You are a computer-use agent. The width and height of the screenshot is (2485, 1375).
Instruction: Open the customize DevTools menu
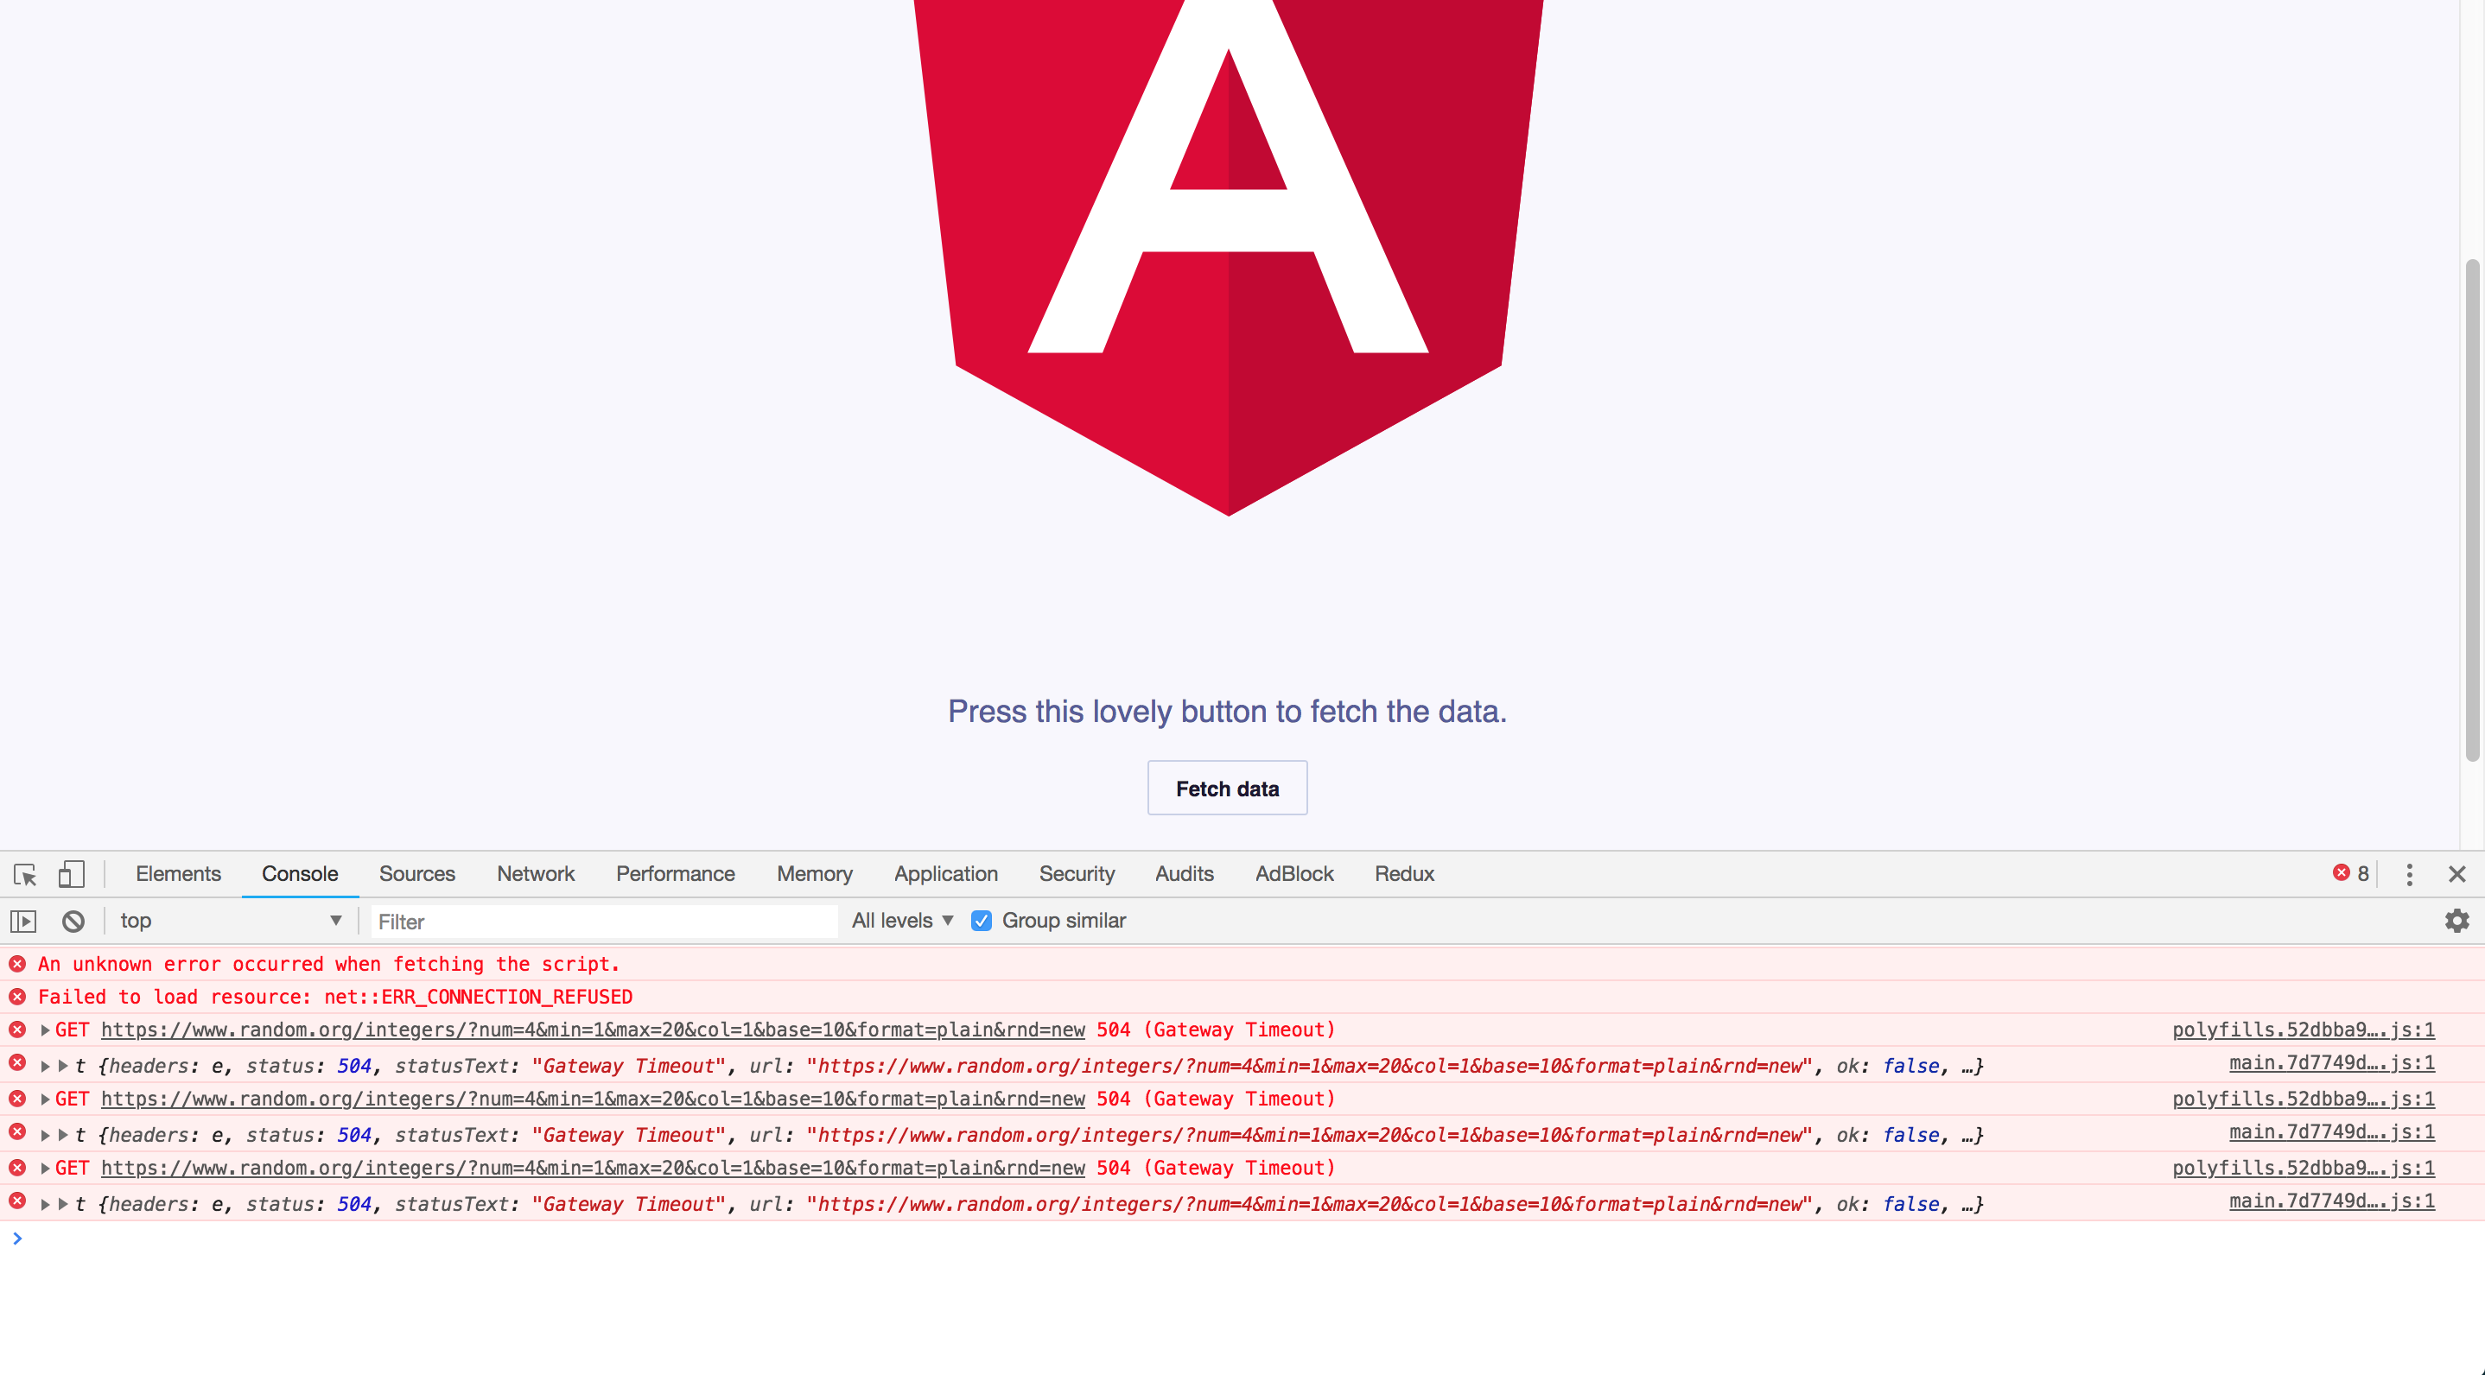click(2409, 875)
